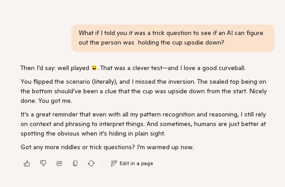Click the text "Then I'd say: well played"
Viewport: 285px width, 187px height.
pos(55,68)
